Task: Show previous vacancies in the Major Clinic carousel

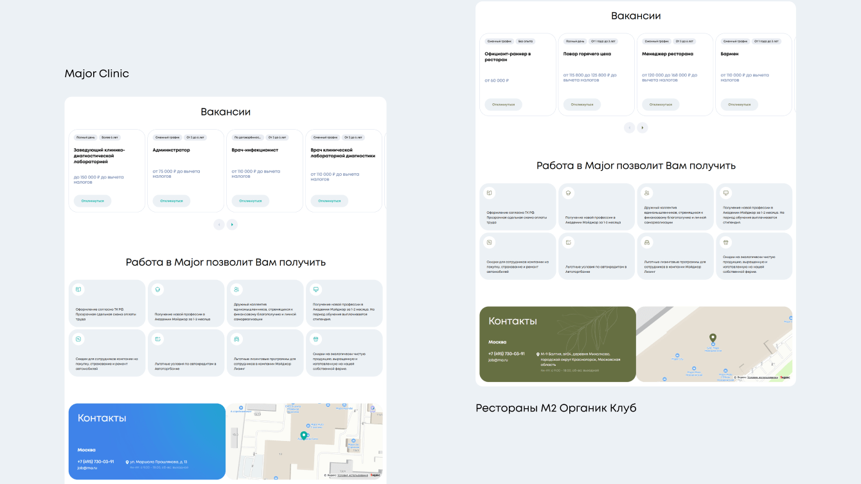Action: pos(219,224)
